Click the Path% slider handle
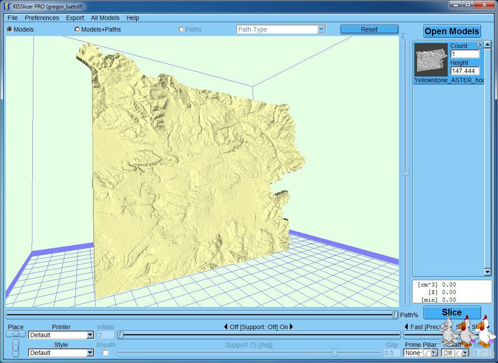Screen dimensions: 498x363 tap(395, 315)
